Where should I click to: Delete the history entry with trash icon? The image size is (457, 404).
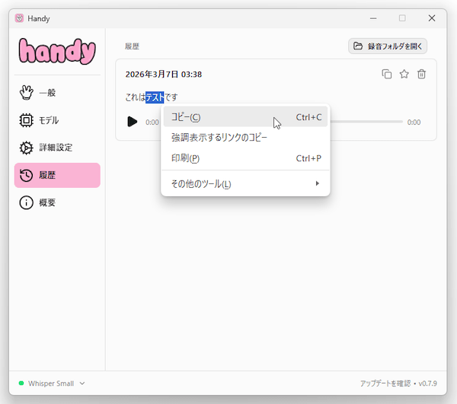tap(421, 75)
